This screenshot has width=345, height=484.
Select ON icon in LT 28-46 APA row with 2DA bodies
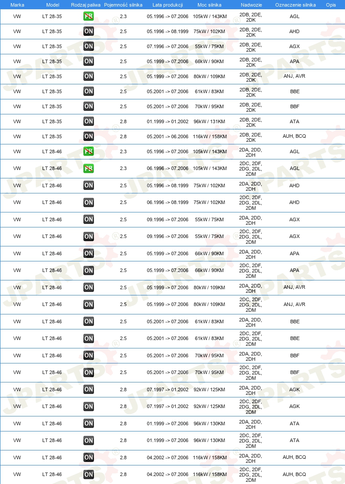tap(89, 253)
